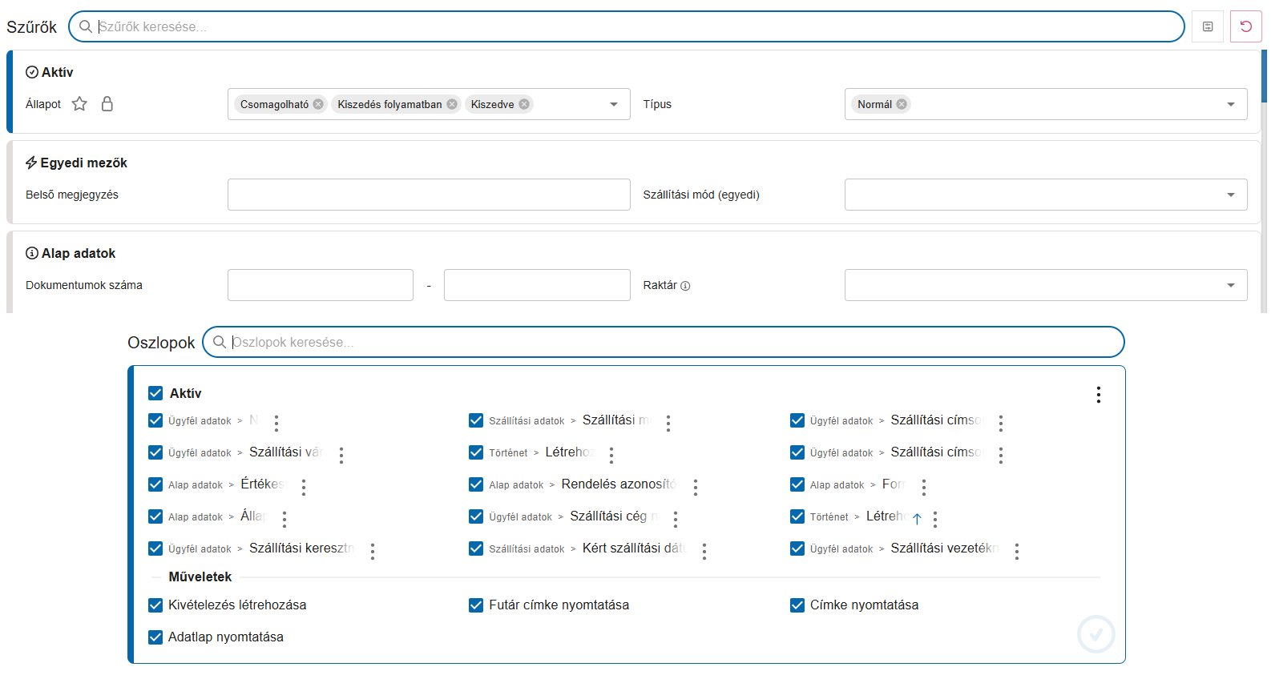Click the round confirm checkmark button
1271x683 pixels.
[x=1095, y=634]
